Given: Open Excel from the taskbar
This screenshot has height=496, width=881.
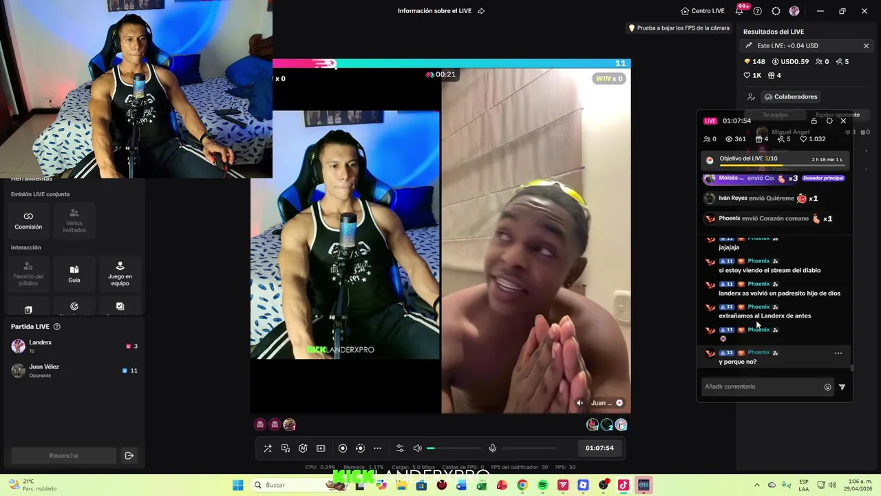Looking at the screenshot, I should 482,485.
